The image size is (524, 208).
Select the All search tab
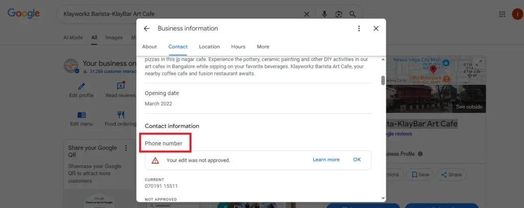[x=94, y=38]
